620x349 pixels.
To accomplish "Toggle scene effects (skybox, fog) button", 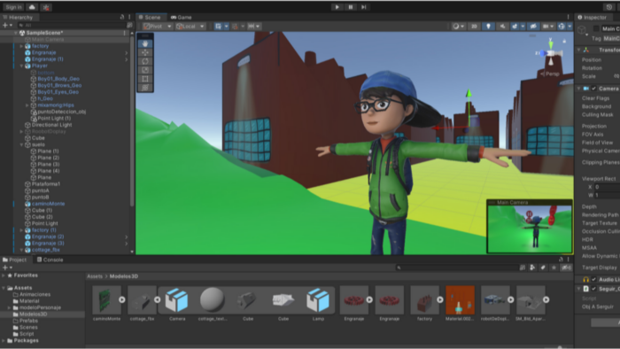I will [515, 27].
